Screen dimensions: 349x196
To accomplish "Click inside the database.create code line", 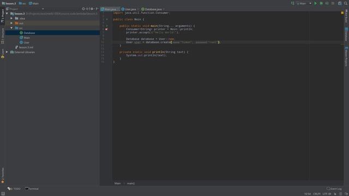I will pyautogui.click(x=173, y=42).
